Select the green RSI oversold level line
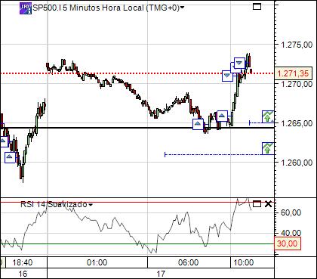This screenshot has width=317, height=279. tap(137, 243)
